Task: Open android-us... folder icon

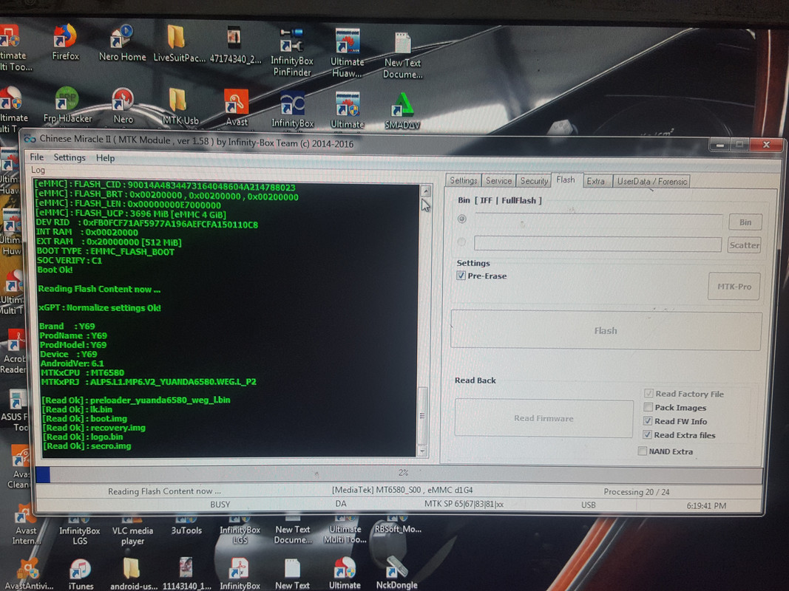Action: (133, 574)
